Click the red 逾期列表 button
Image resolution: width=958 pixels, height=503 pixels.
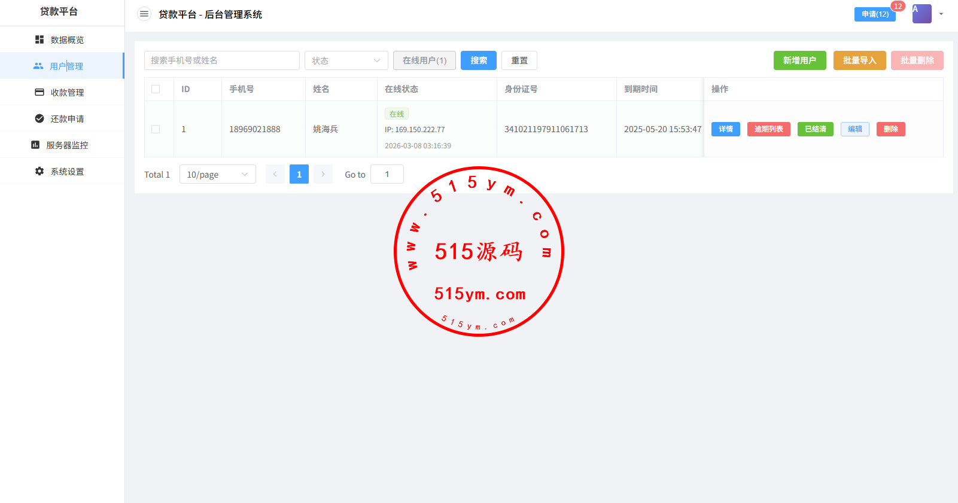[768, 129]
